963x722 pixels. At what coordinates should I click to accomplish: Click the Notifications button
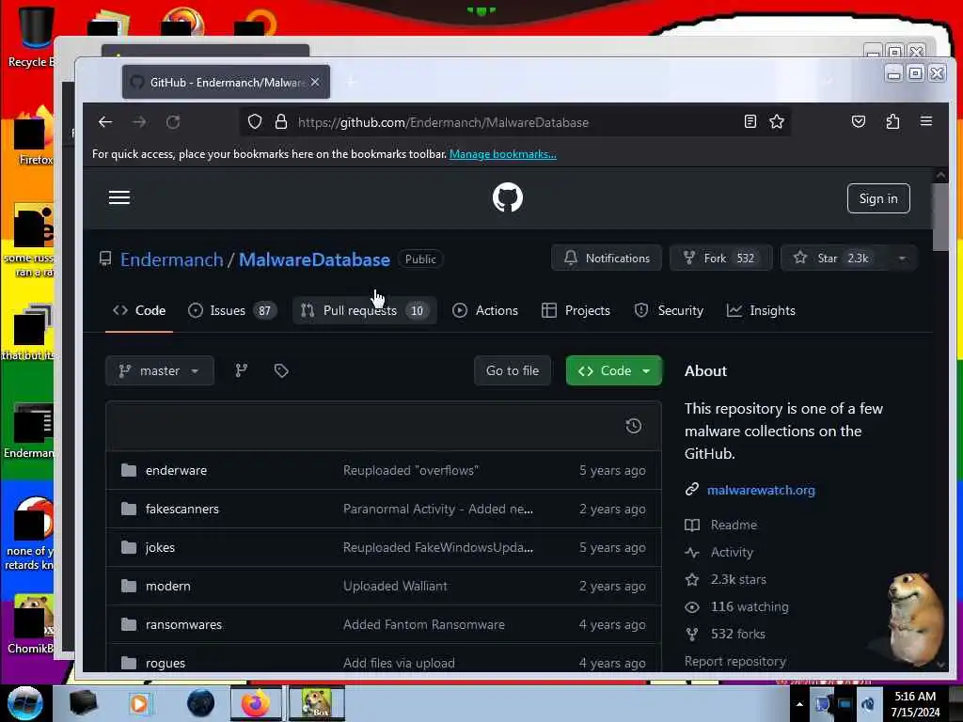pyautogui.click(x=607, y=258)
